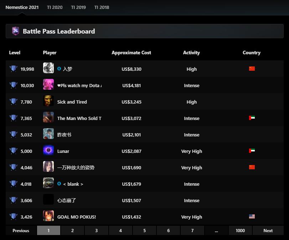
Task: Open avatar of < blank > player
Action: click(48, 183)
